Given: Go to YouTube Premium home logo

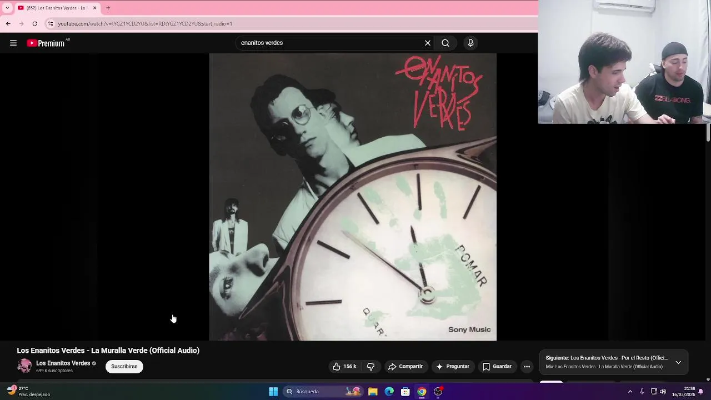Looking at the screenshot, I should tap(46, 43).
